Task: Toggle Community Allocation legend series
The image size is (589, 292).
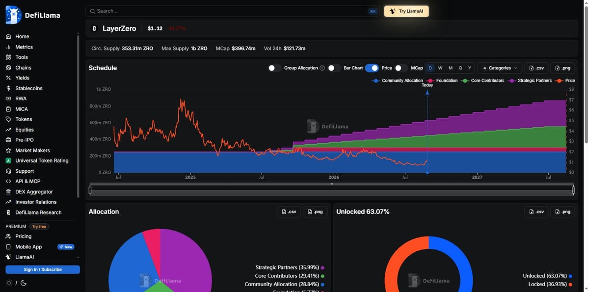Action: pos(398,80)
